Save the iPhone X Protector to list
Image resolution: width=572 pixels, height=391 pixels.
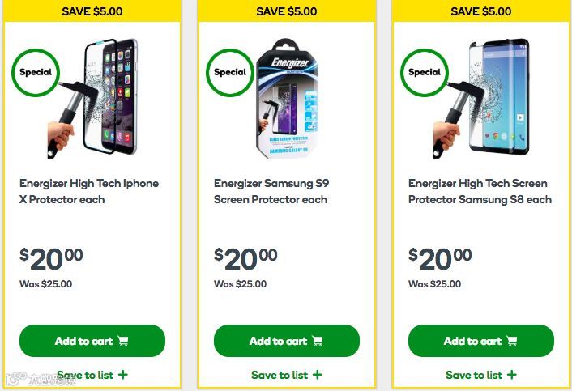click(92, 375)
